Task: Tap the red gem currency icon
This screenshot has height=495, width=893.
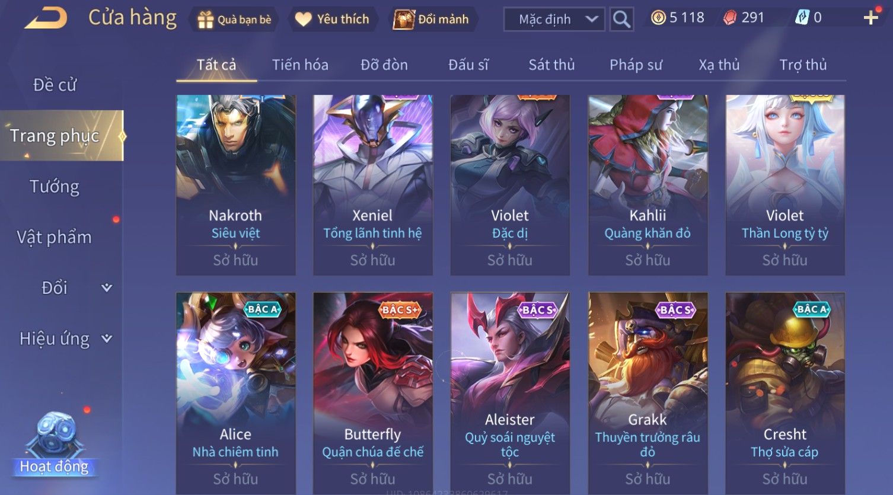Action: click(730, 18)
